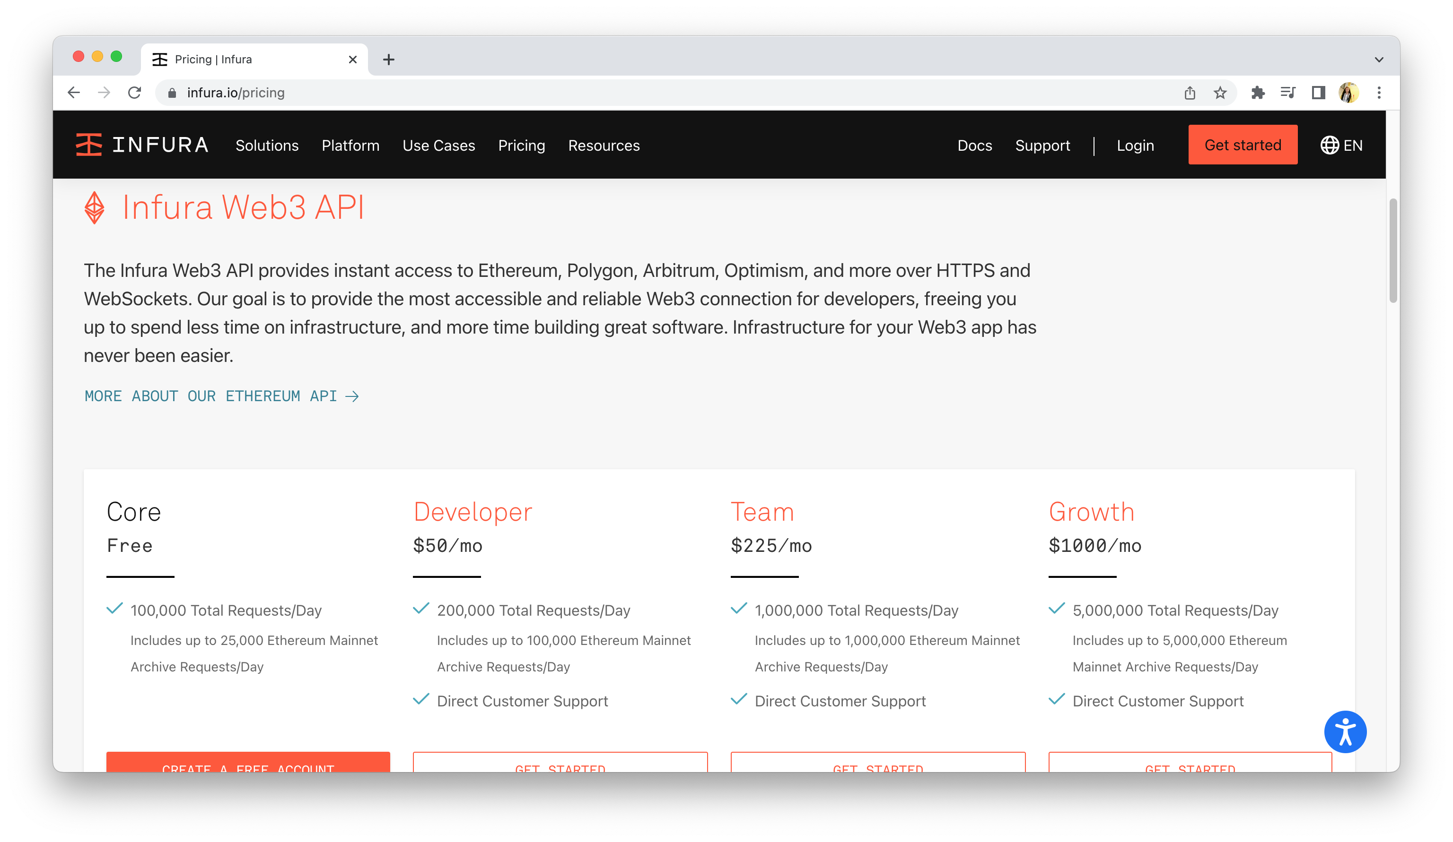Select the Pricing | Infura browser tab
1453x842 pixels.
(x=254, y=60)
